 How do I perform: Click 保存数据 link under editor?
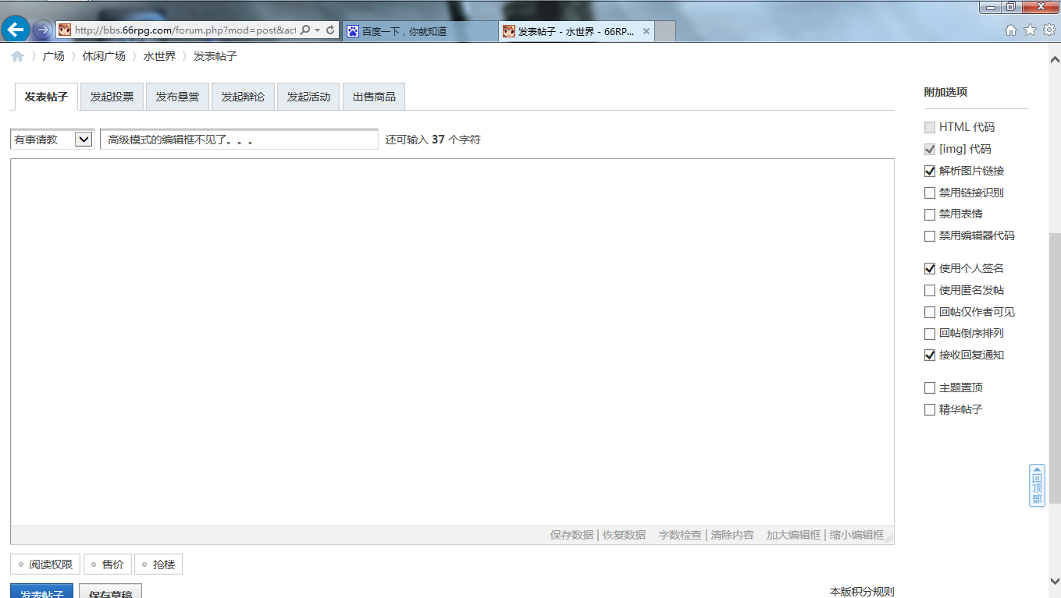[x=571, y=535]
